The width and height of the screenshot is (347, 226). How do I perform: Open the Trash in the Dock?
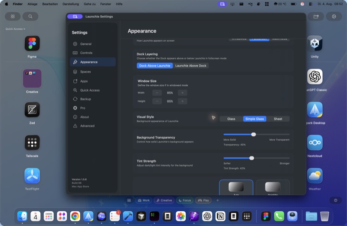[x=324, y=216]
